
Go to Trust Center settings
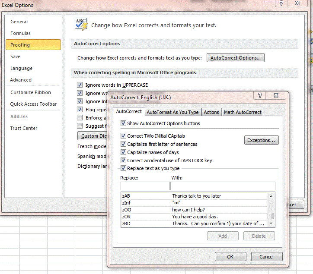point(24,128)
